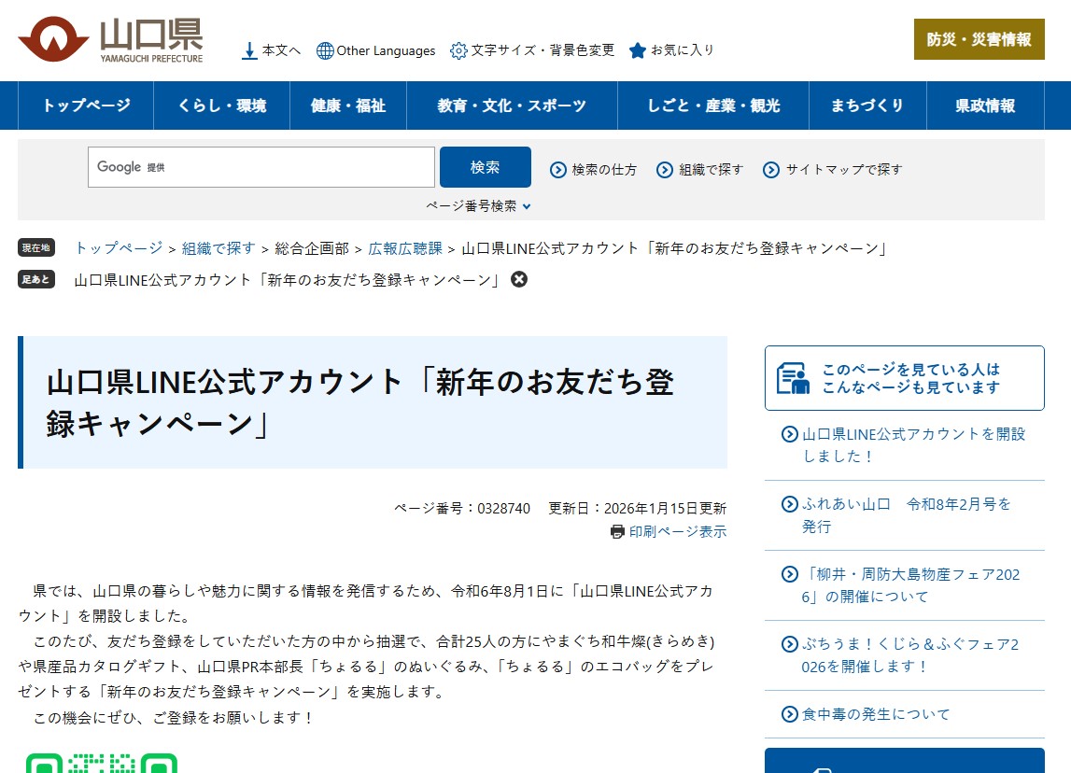Click the Google search input field
Viewport: 1071px width, 773px height.
(261, 167)
